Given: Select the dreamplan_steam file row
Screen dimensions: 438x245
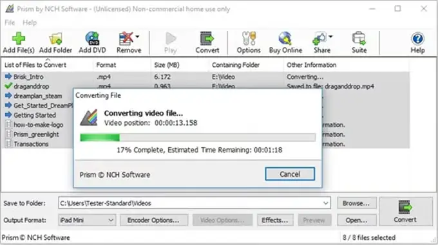Looking at the screenshot, I should (38, 96).
